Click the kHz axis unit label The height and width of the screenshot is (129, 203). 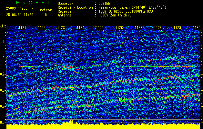(x=3, y=26)
